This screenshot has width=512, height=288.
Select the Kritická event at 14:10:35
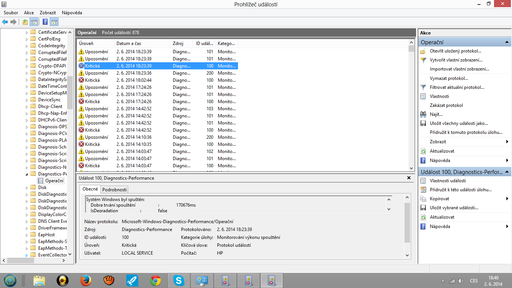click(157, 144)
